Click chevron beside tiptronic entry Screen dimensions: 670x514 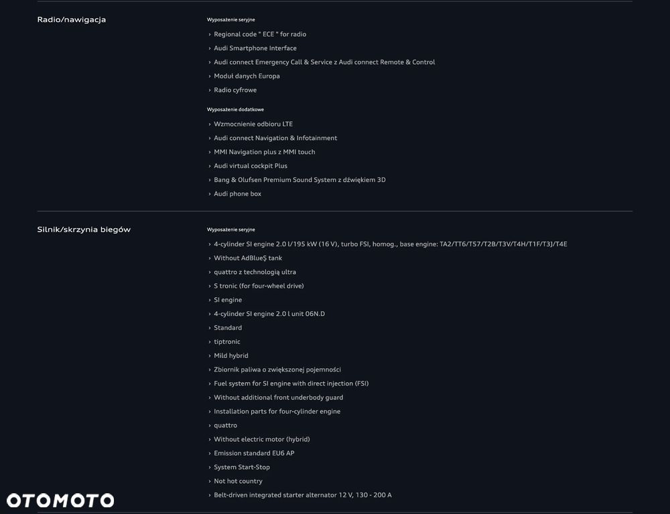pyautogui.click(x=209, y=342)
